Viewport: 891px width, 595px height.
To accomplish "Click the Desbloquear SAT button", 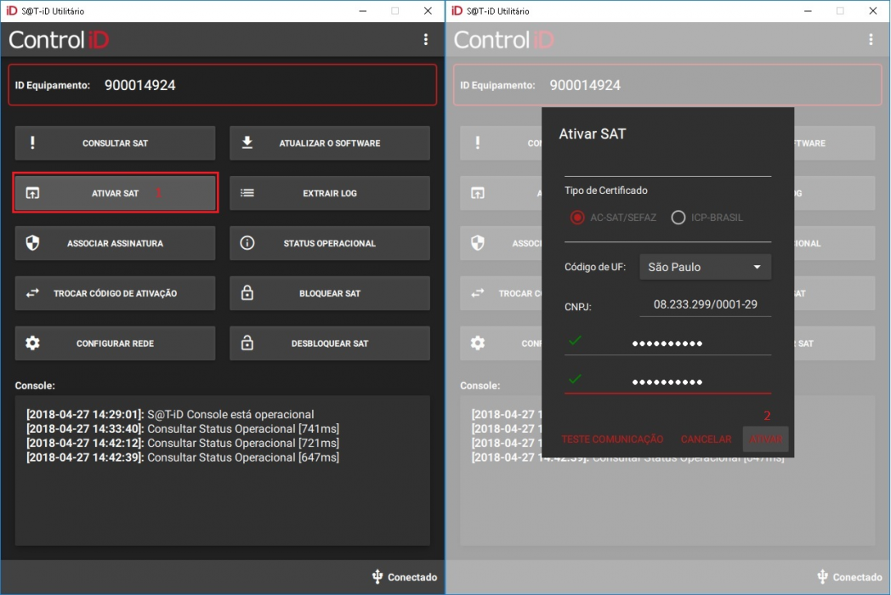I will (330, 343).
